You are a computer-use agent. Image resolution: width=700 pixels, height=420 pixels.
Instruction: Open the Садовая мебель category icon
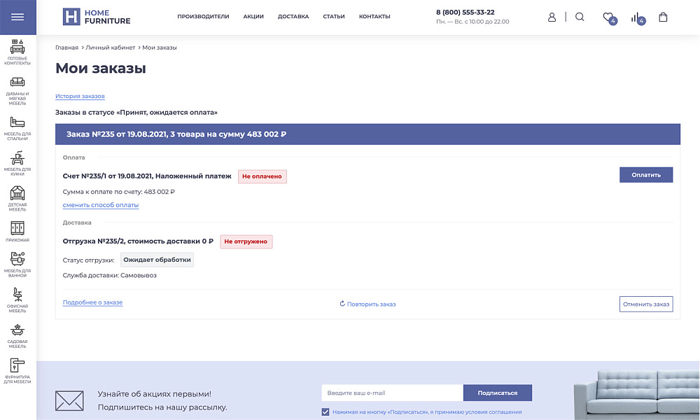(17, 330)
